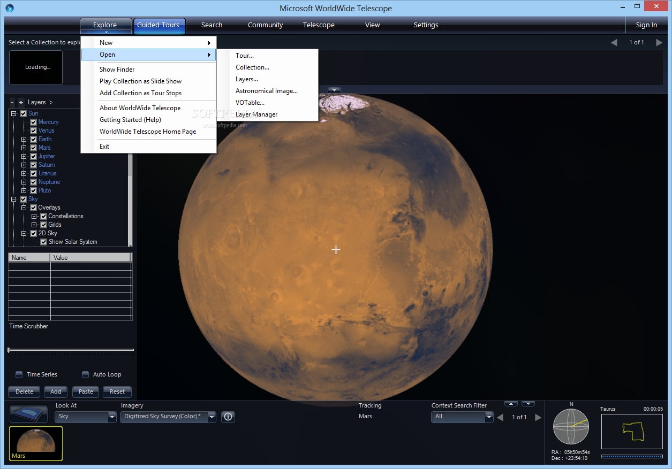Screen dimensions: 672x469
Task: Open the Telescope tab
Action: [x=319, y=25]
